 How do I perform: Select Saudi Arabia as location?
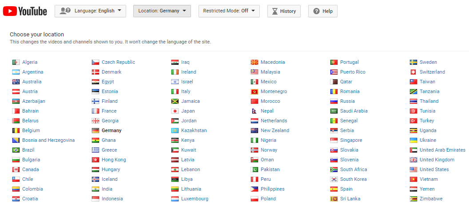[x=354, y=111]
